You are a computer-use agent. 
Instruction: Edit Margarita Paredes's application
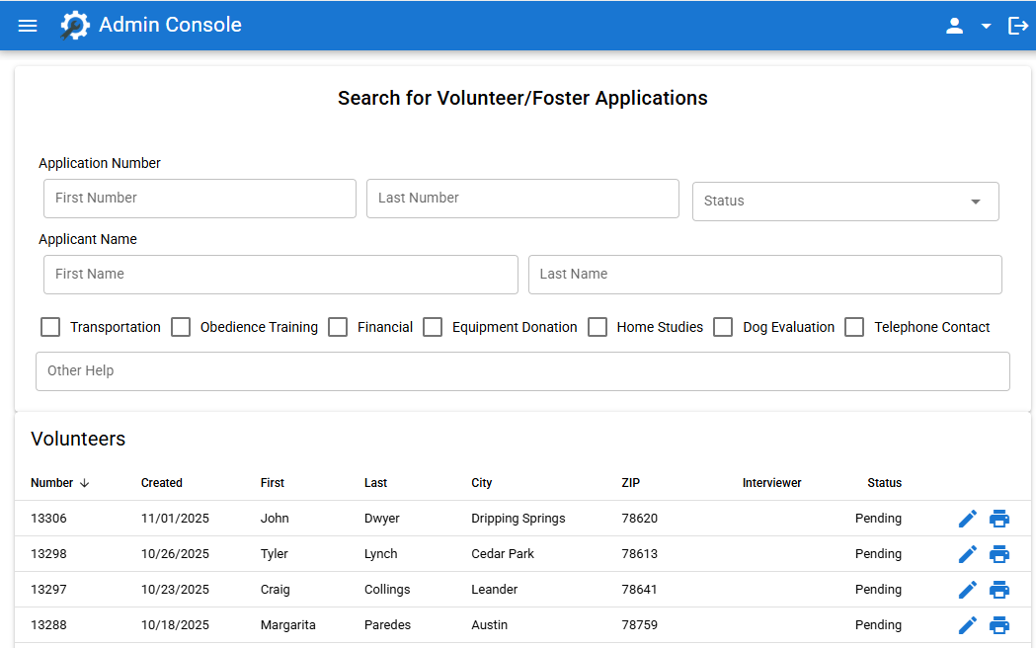point(967,624)
